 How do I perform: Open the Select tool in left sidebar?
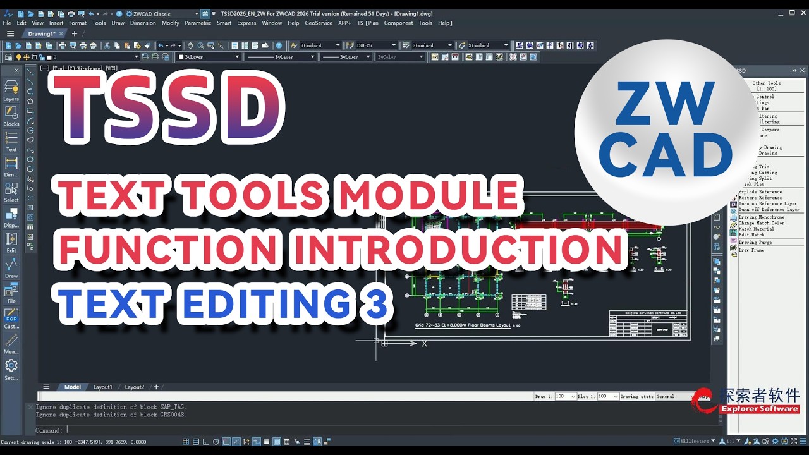tap(11, 192)
